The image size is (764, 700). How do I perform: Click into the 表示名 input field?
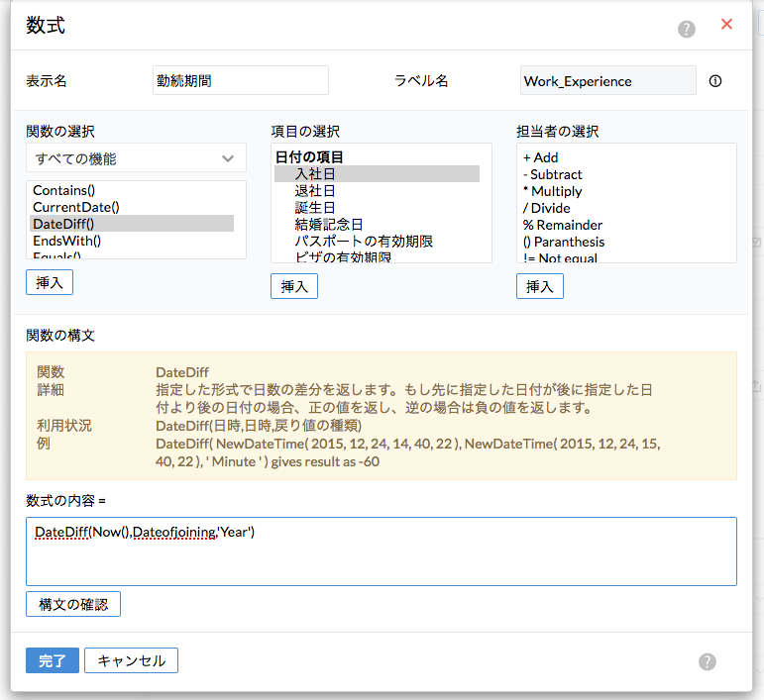(241, 81)
